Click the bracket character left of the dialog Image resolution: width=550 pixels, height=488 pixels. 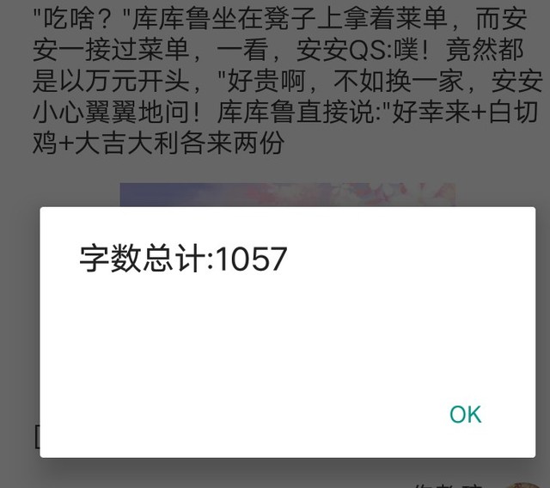point(37,436)
